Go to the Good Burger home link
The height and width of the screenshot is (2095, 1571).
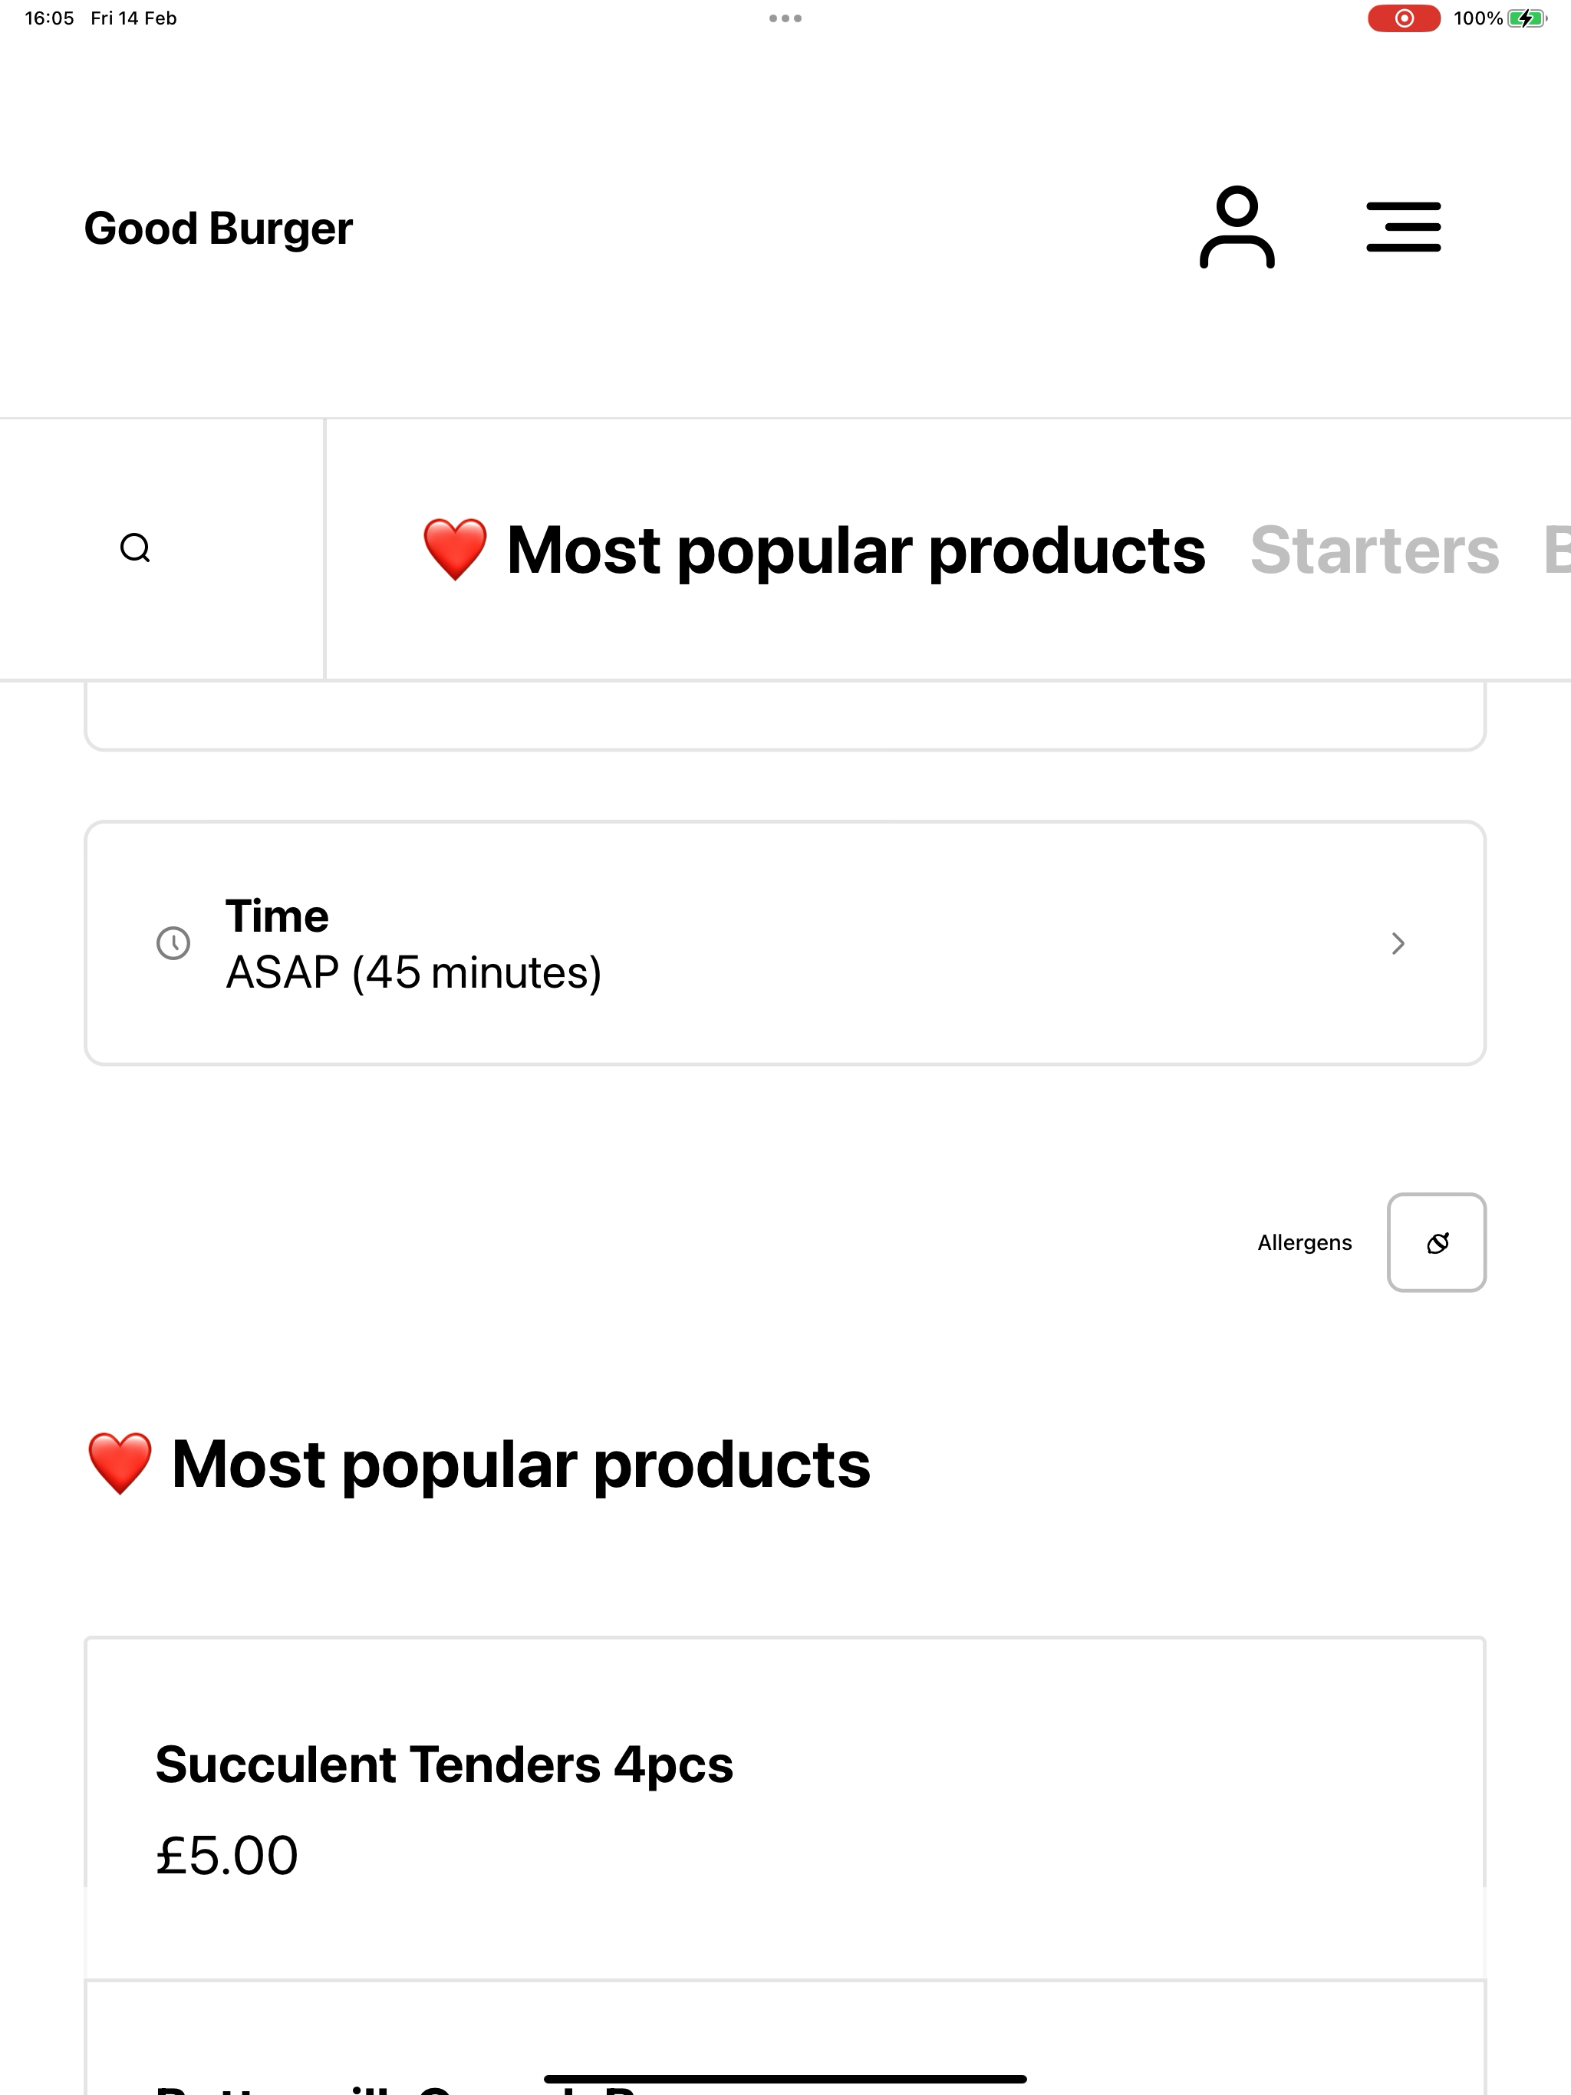coord(218,229)
